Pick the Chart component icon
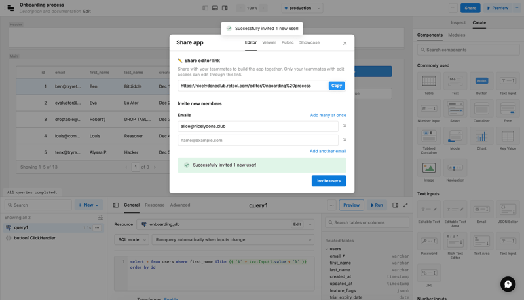Screen dimensions: 524x300 481,136
